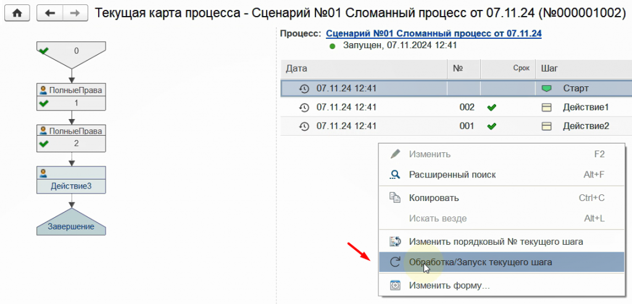This screenshot has width=632, height=304.
Task: Select the Старт row in steps table
Action: (456, 89)
